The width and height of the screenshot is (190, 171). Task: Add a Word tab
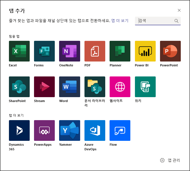[69, 87]
